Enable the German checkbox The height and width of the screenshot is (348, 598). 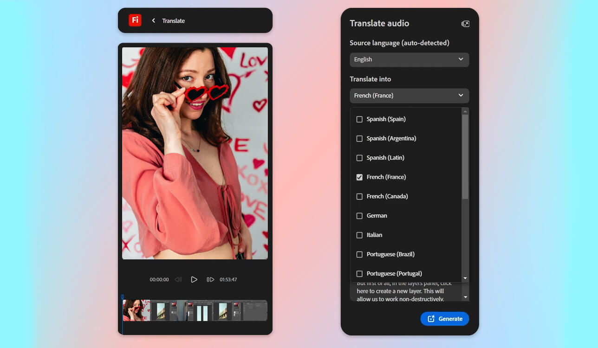[359, 215]
